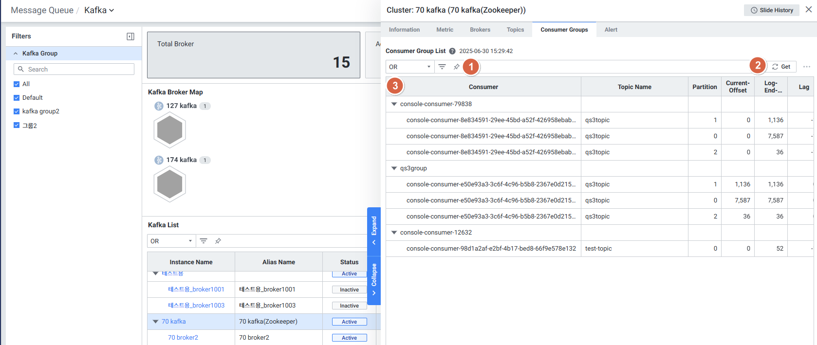Click the pin icon in Kafka List toolbar

pyautogui.click(x=218, y=241)
